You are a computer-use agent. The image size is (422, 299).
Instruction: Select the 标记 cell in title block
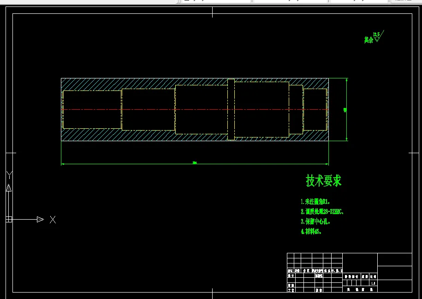[291, 271]
